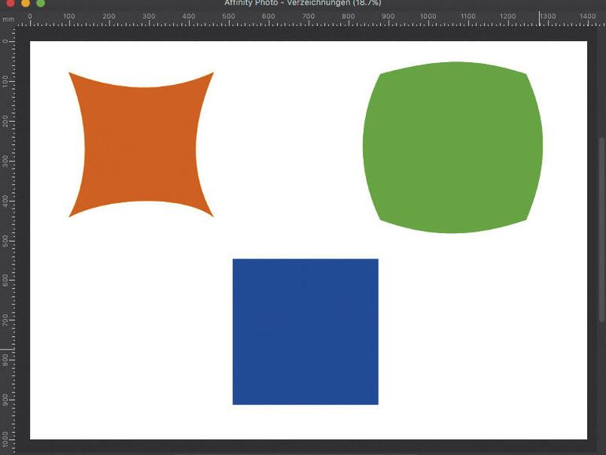
Task: Click the mm unit label in ruler corner
Action: (x=9, y=18)
